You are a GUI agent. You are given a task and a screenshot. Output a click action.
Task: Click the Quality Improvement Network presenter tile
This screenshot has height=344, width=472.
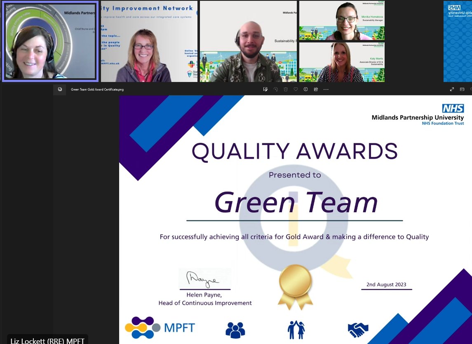click(148, 41)
